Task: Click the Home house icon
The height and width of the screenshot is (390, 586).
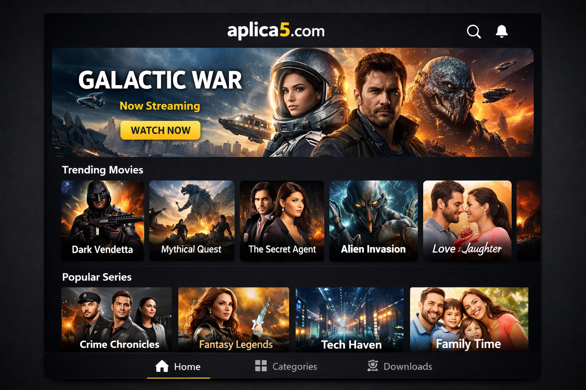Action: pos(162,366)
